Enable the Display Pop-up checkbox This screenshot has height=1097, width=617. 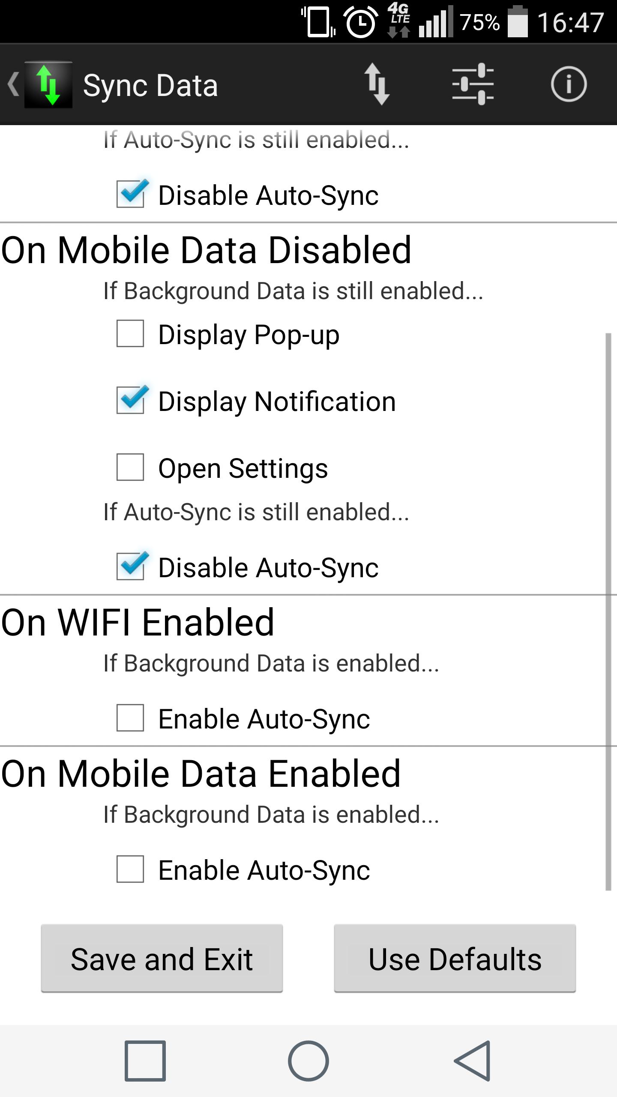coord(130,333)
